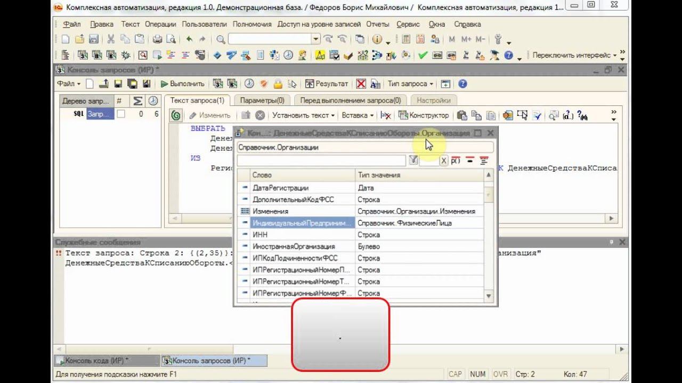Open the Отчеты menu
Image resolution: width=682 pixels, height=383 pixels.
click(378, 24)
